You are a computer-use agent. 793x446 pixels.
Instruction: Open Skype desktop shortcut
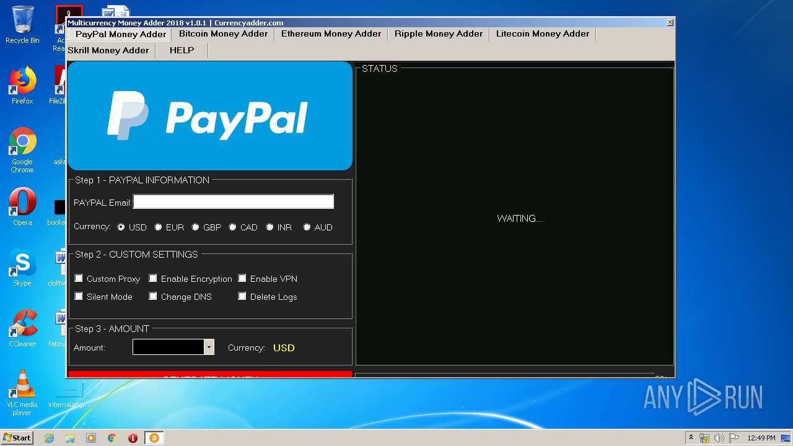[22, 268]
